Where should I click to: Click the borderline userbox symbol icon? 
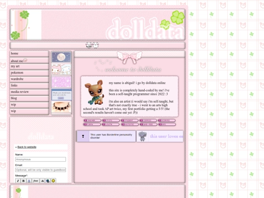(x=83, y=136)
